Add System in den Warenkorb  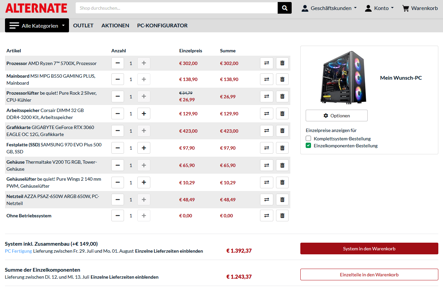click(x=369, y=249)
